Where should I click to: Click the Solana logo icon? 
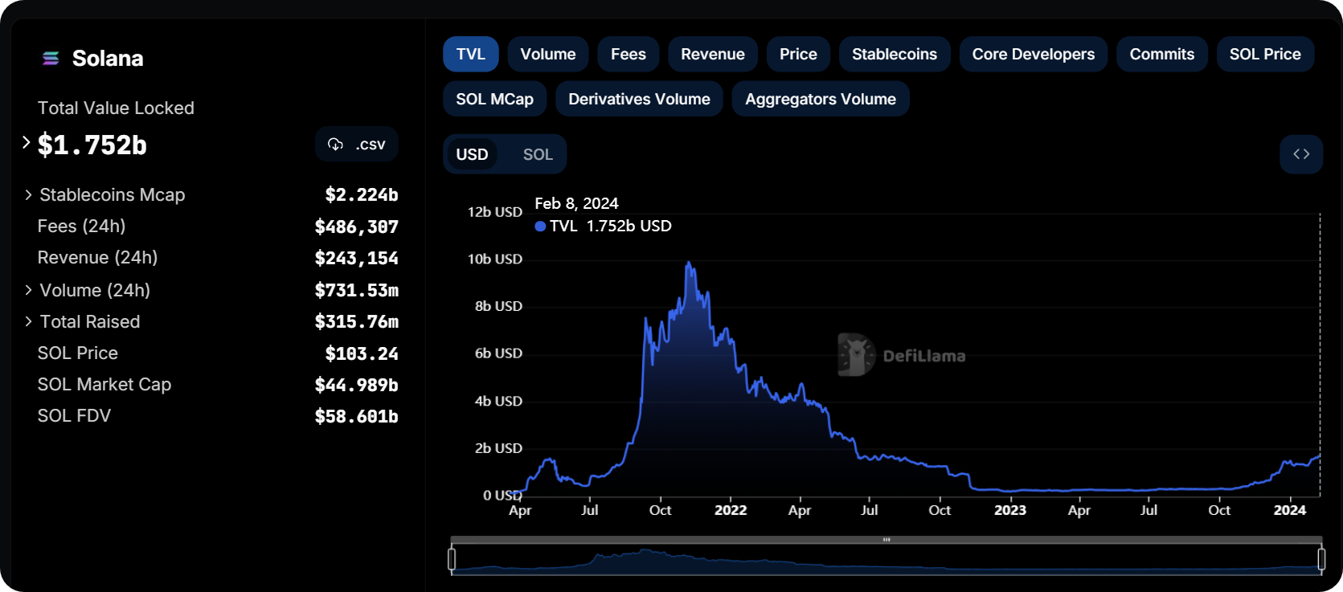coord(51,58)
